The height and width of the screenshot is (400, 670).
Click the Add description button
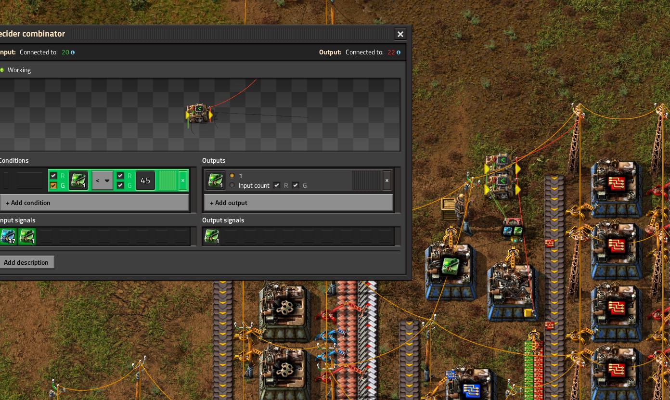26,262
